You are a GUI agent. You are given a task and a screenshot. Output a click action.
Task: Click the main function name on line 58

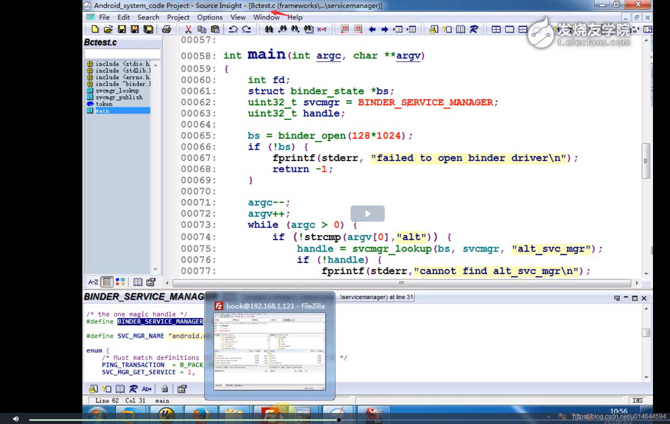(x=266, y=55)
